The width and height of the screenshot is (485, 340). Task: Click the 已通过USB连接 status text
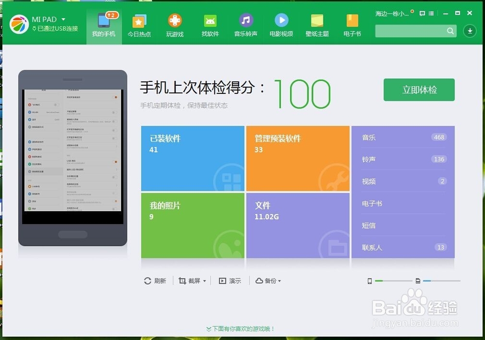click(x=58, y=29)
